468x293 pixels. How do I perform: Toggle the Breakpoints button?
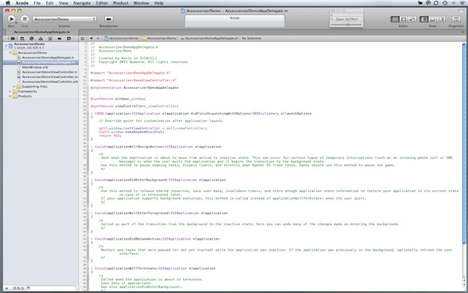[x=109, y=19]
